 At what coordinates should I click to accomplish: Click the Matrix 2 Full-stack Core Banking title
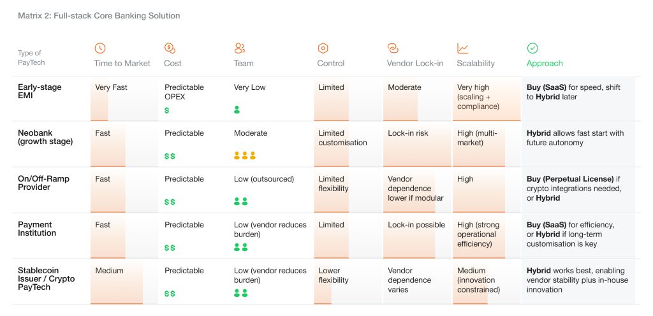[x=99, y=15]
